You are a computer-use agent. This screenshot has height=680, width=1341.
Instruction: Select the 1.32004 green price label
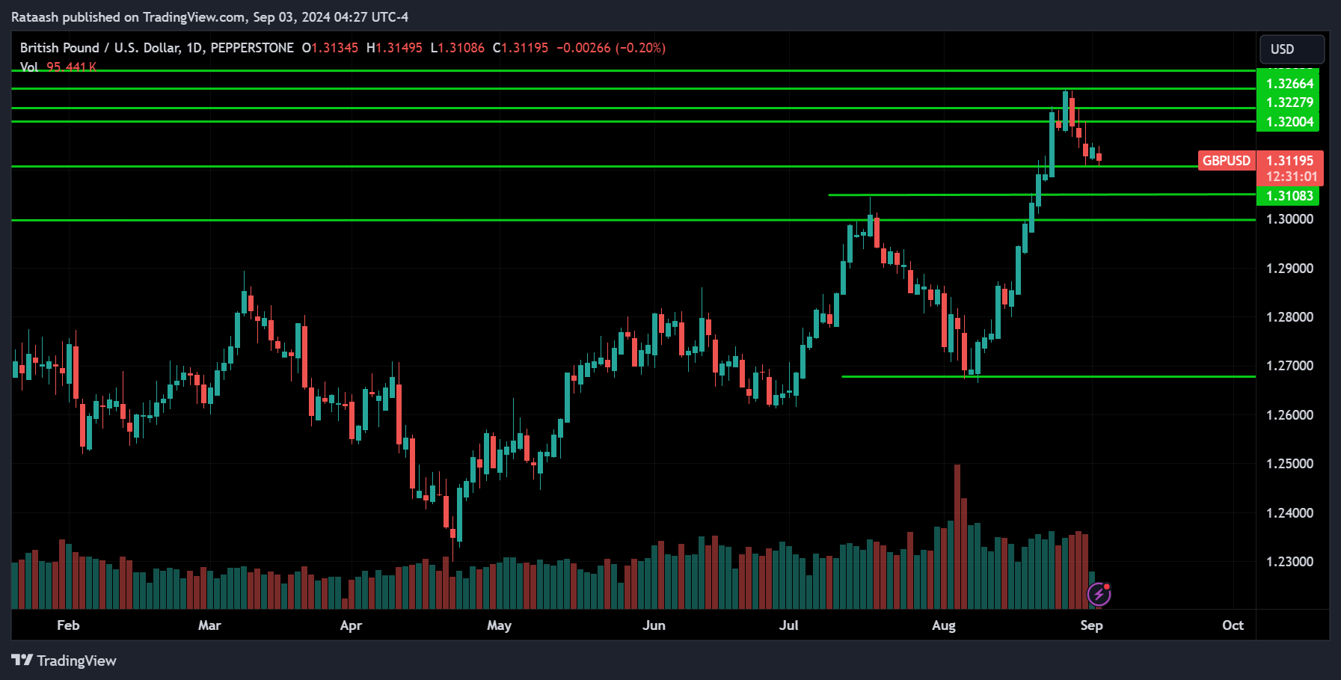(1289, 122)
